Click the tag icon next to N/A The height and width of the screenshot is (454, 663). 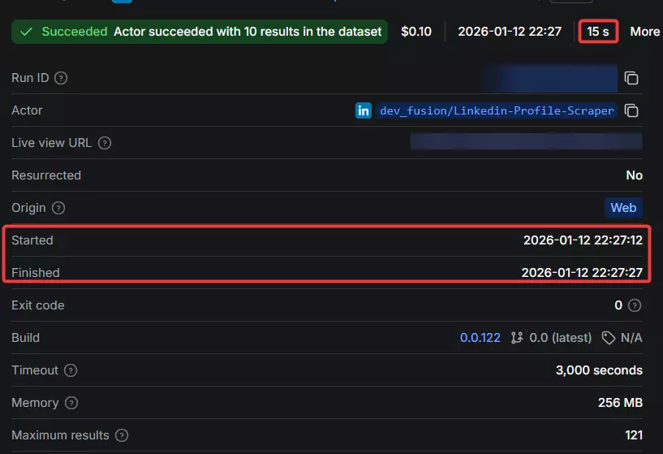pyautogui.click(x=608, y=338)
